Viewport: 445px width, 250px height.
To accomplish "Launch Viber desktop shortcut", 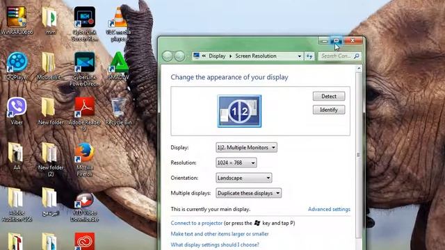I will click(x=17, y=111).
